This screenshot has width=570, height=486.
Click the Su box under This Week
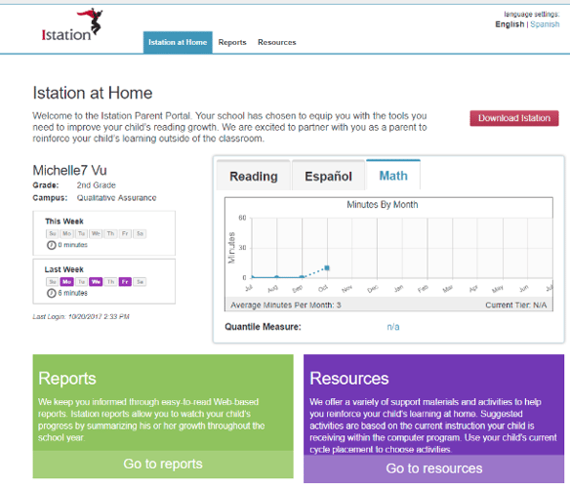[x=53, y=233]
